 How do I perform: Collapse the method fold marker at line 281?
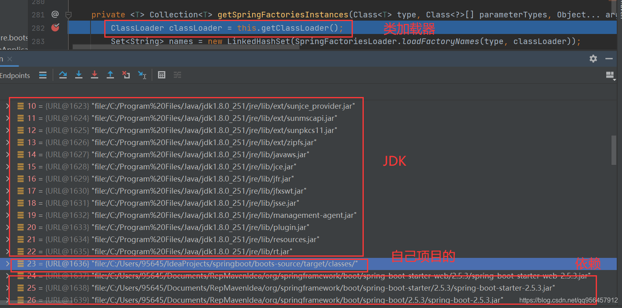(68, 15)
